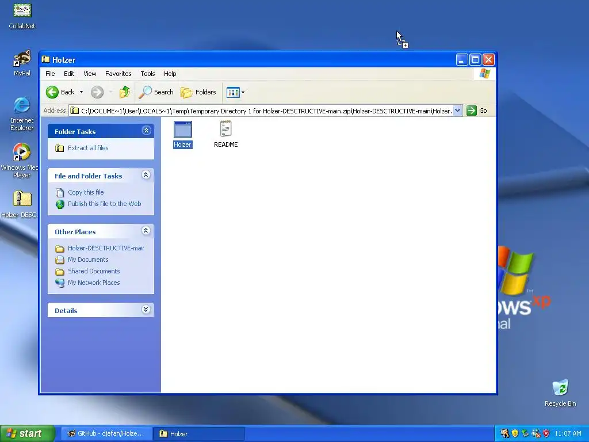Select CollabNet desktop icon
589x442 pixels.
(x=22, y=16)
